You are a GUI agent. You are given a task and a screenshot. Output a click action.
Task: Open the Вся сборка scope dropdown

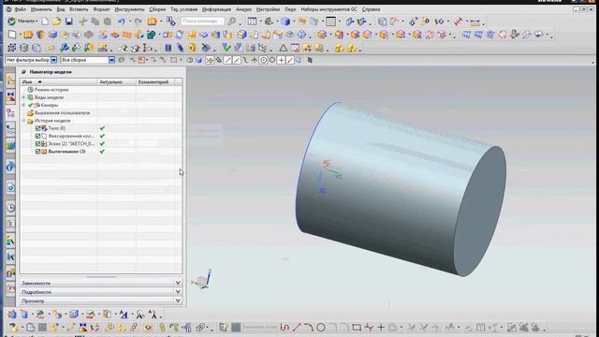coord(111,60)
